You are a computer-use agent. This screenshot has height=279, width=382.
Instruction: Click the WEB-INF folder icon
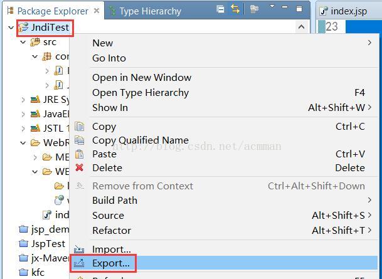[x=47, y=172]
